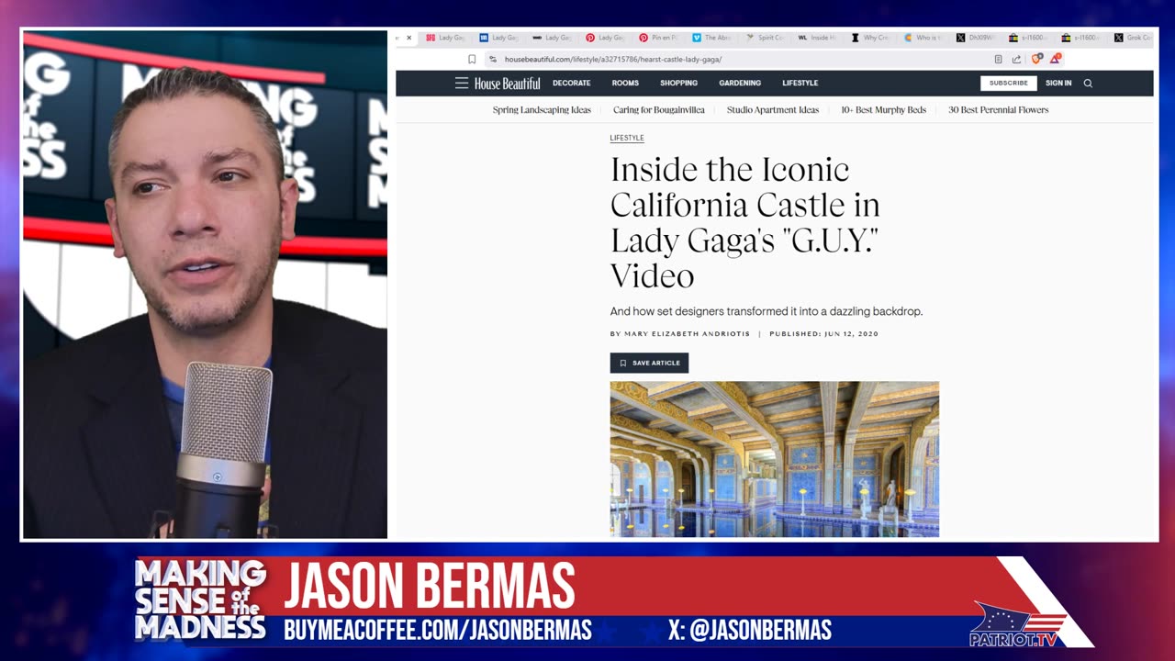Switch to the 'Spirit Co' tab
The width and height of the screenshot is (1175, 661).
pyautogui.click(x=765, y=38)
